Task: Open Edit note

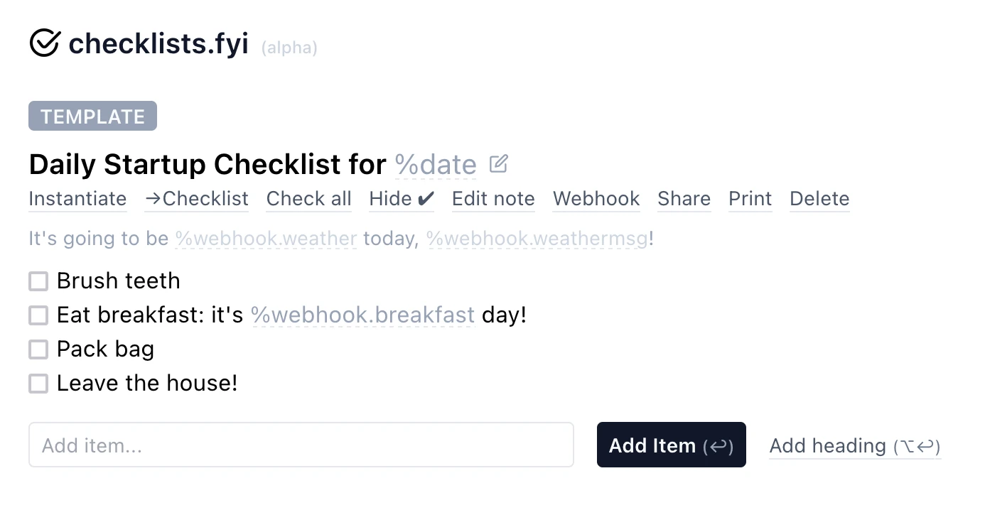Action: click(x=493, y=199)
